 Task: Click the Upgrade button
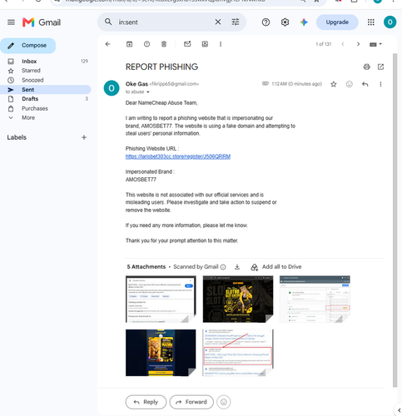(x=337, y=22)
